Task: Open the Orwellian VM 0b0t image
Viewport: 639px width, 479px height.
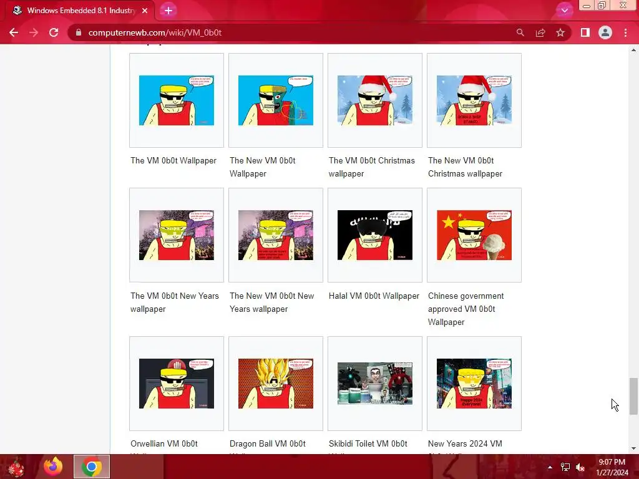Action: (x=177, y=384)
